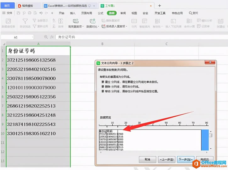Select row 5 header
228x170 pixels.
(3, 88)
